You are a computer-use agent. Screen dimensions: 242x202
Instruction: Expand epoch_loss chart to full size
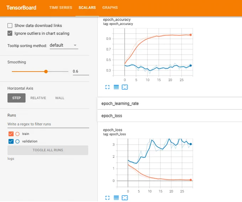click(x=107, y=198)
